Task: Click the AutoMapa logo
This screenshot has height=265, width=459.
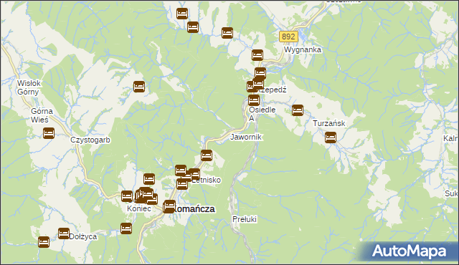Action: coord(409,251)
